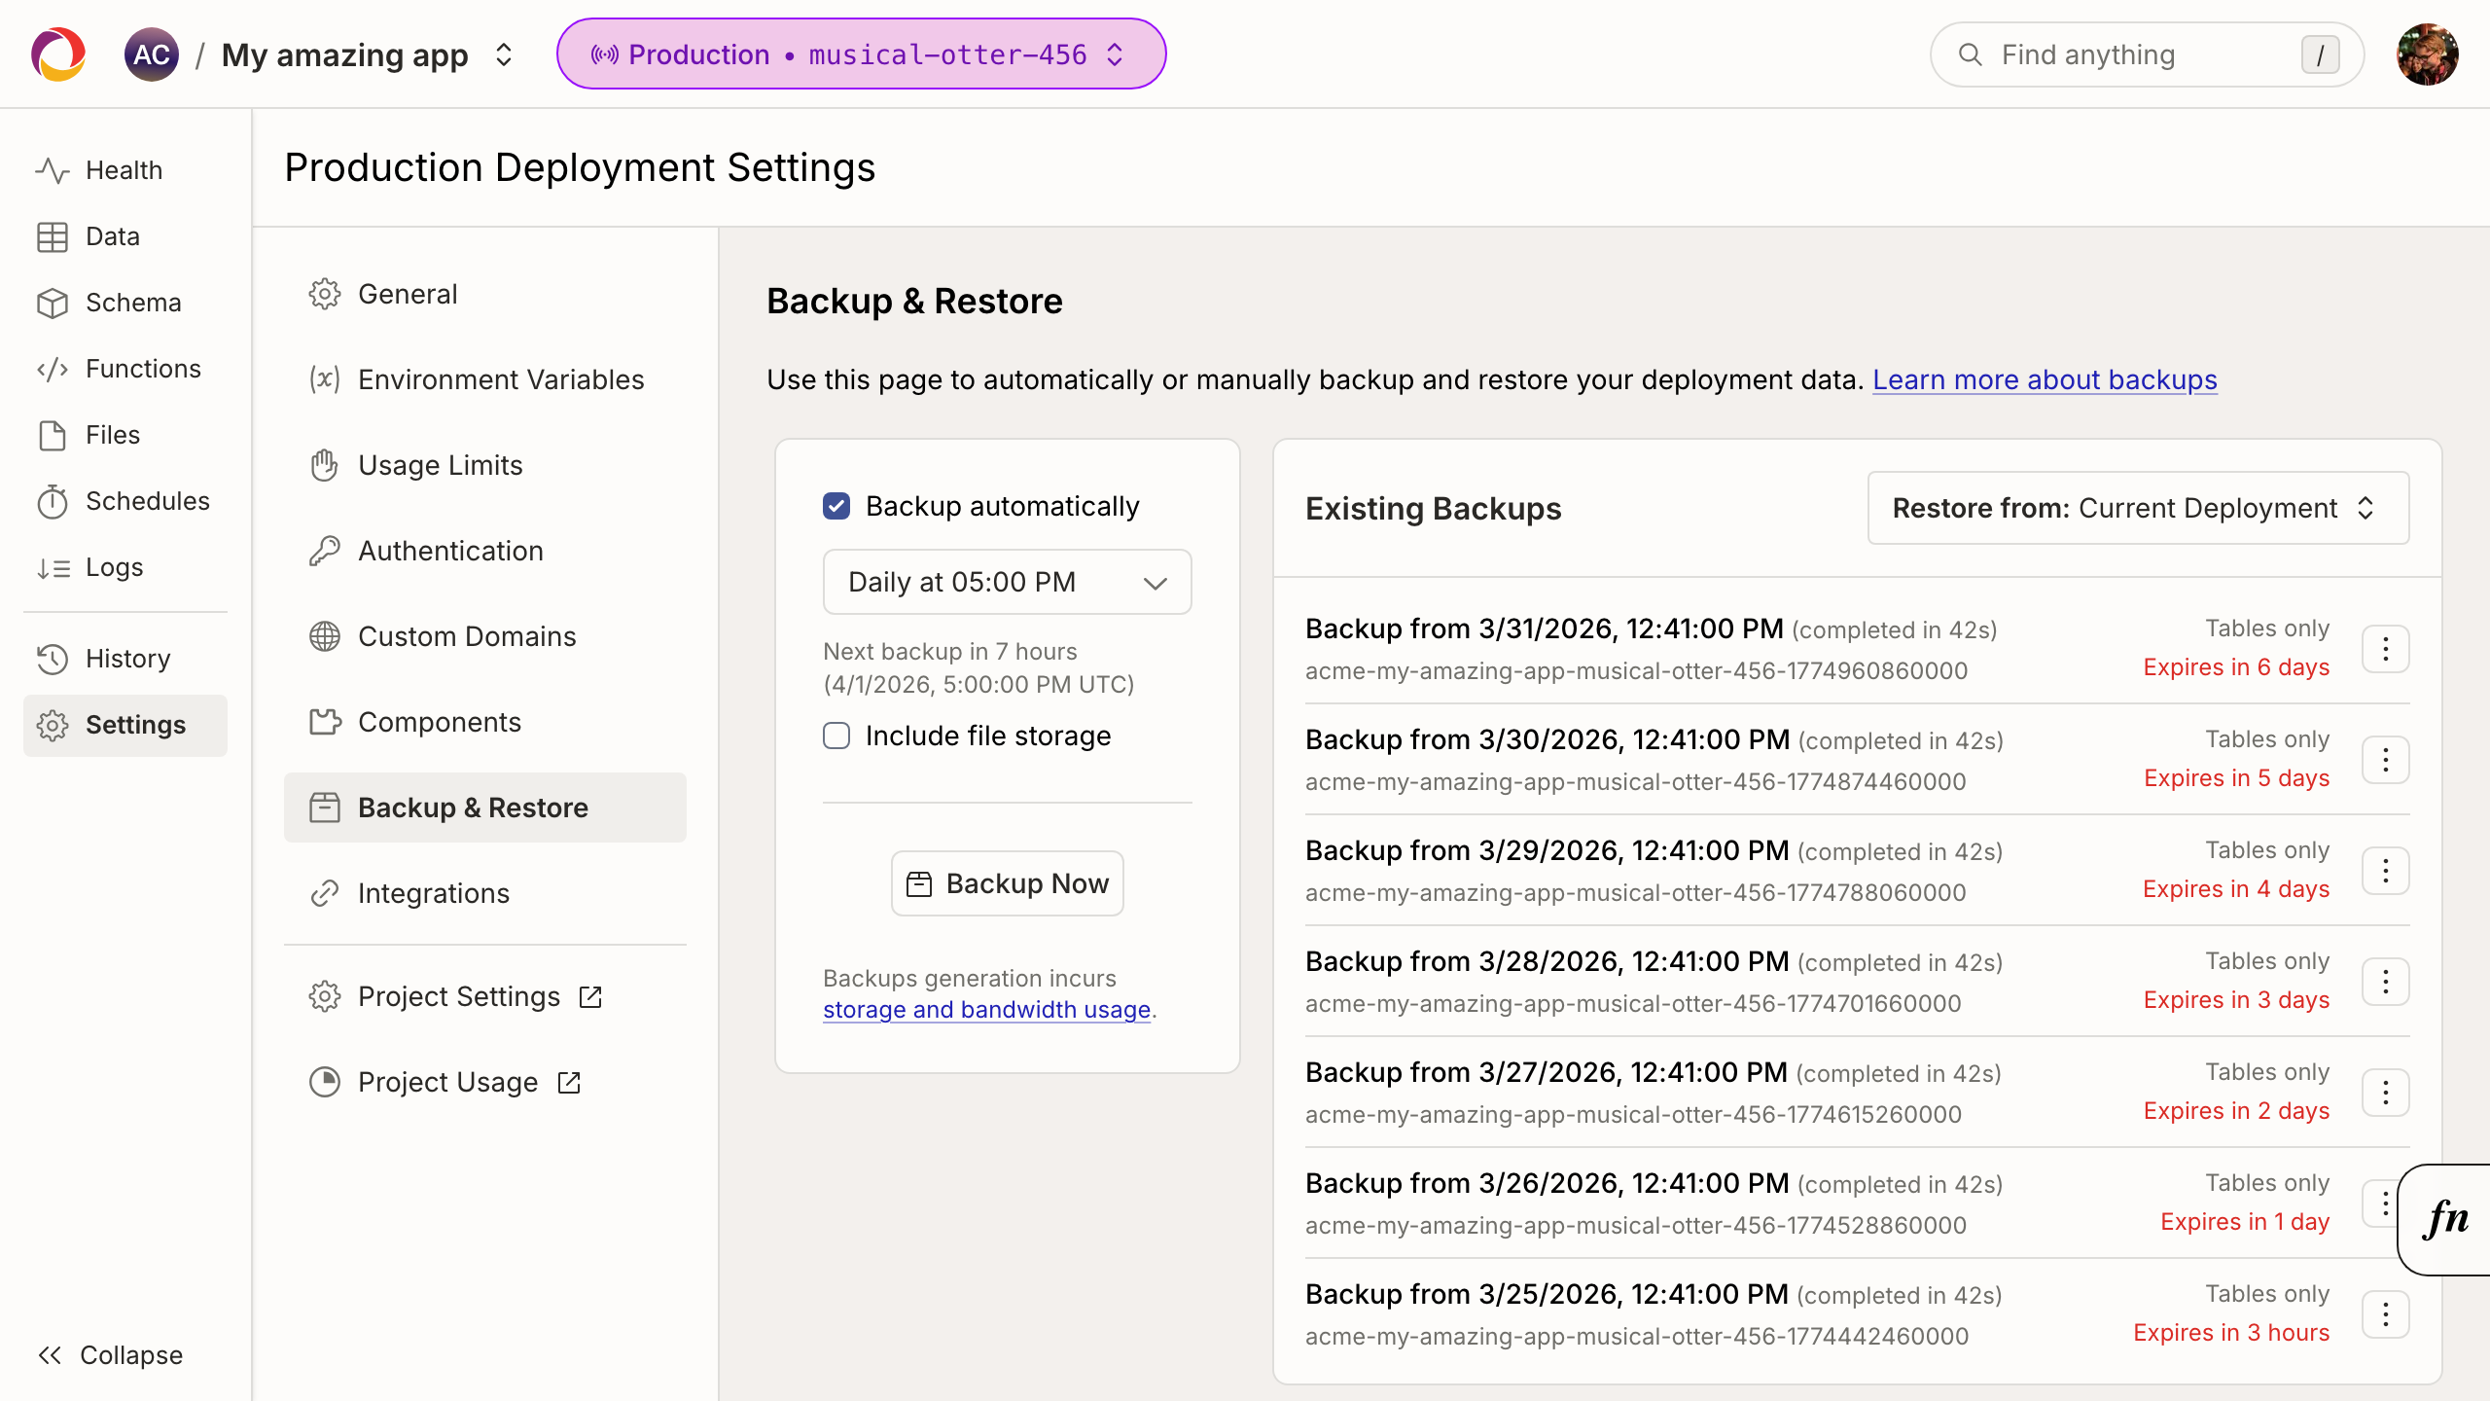Open options menu for 3/29/2026 backup
The height and width of the screenshot is (1401, 2490).
tap(2386, 871)
